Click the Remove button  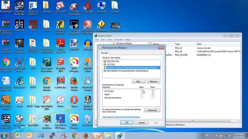point(153,81)
